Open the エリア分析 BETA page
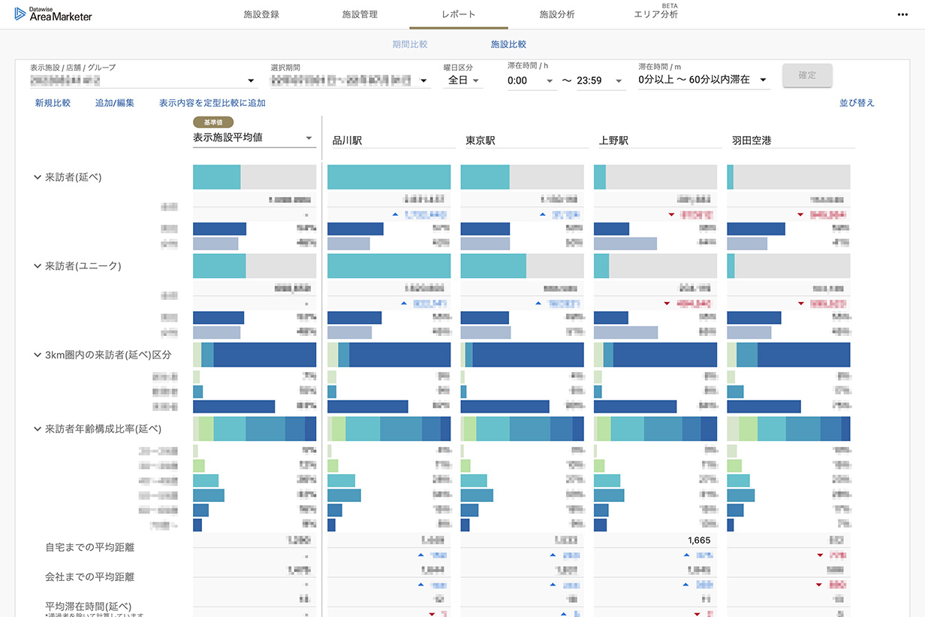 [655, 14]
